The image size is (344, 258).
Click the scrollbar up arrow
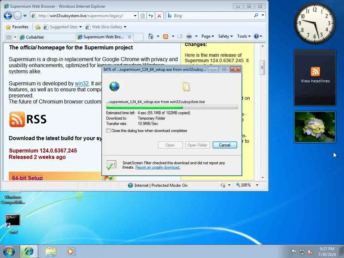[263, 46]
